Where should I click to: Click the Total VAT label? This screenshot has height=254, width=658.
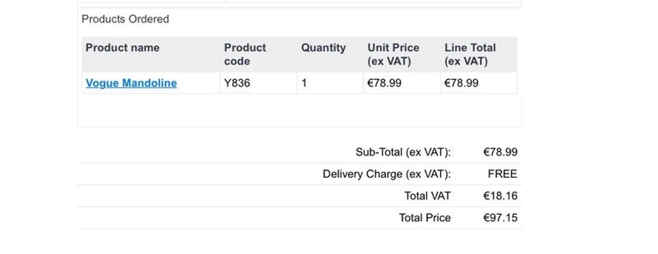pyautogui.click(x=428, y=196)
